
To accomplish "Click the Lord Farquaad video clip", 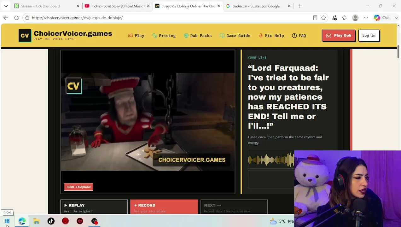I will [148, 122].
